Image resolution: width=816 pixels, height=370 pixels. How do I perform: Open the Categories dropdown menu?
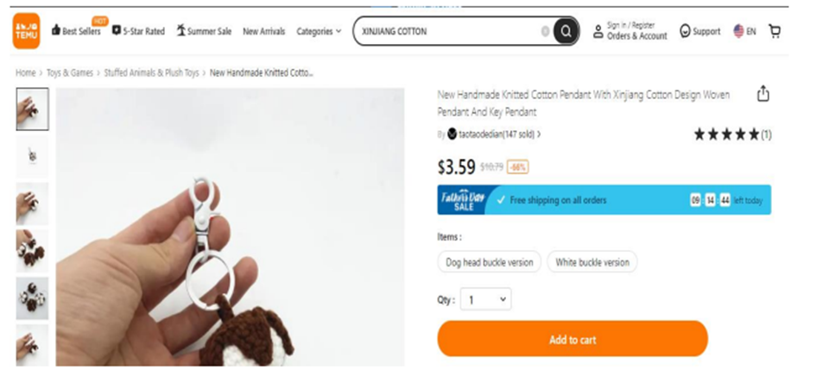[319, 32]
